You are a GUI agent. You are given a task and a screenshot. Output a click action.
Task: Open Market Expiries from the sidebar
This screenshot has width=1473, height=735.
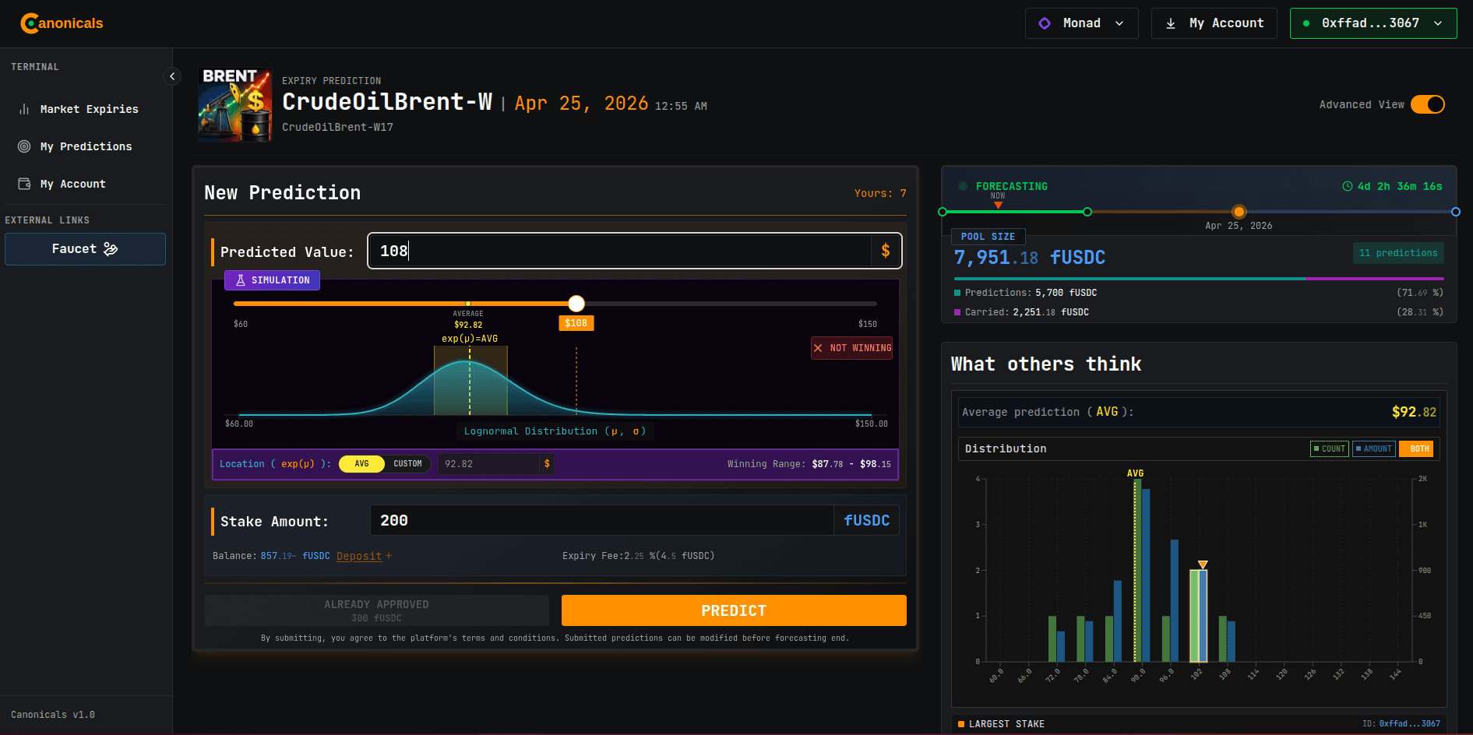click(89, 109)
